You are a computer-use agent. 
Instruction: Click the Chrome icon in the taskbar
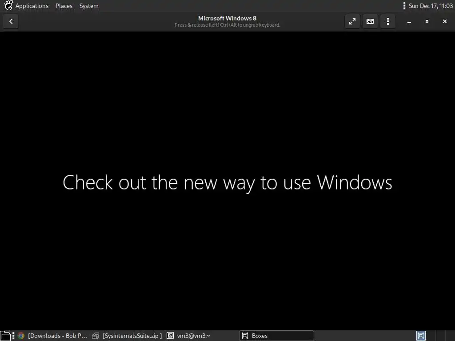(21, 336)
